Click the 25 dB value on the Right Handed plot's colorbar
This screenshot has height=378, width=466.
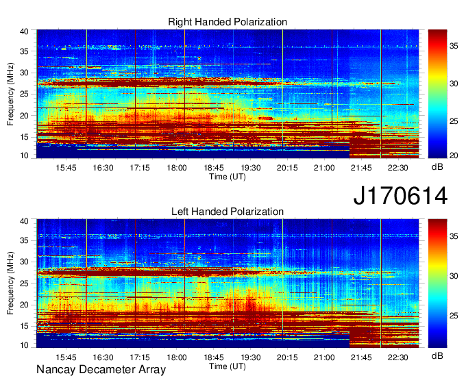(x=454, y=121)
